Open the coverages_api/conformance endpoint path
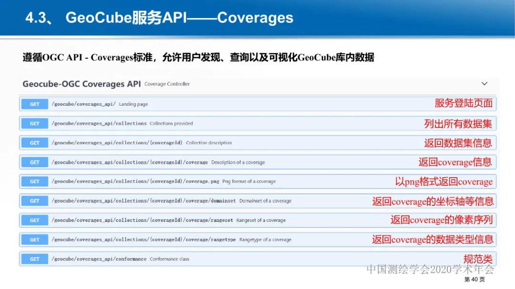The image size is (515, 289). (99, 259)
